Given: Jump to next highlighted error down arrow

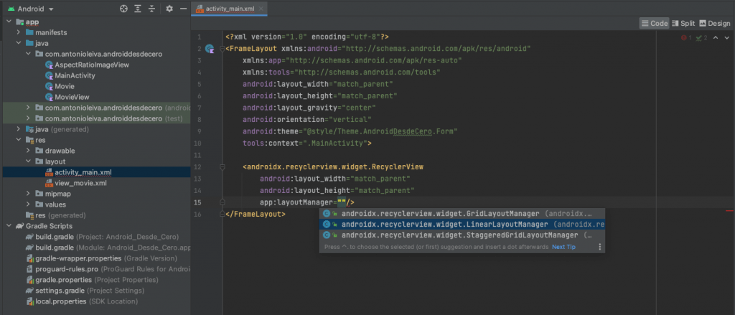Looking at the screenshot, I should pos(727,37).
